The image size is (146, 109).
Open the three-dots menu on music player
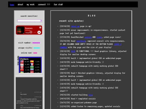click(35, 32)
